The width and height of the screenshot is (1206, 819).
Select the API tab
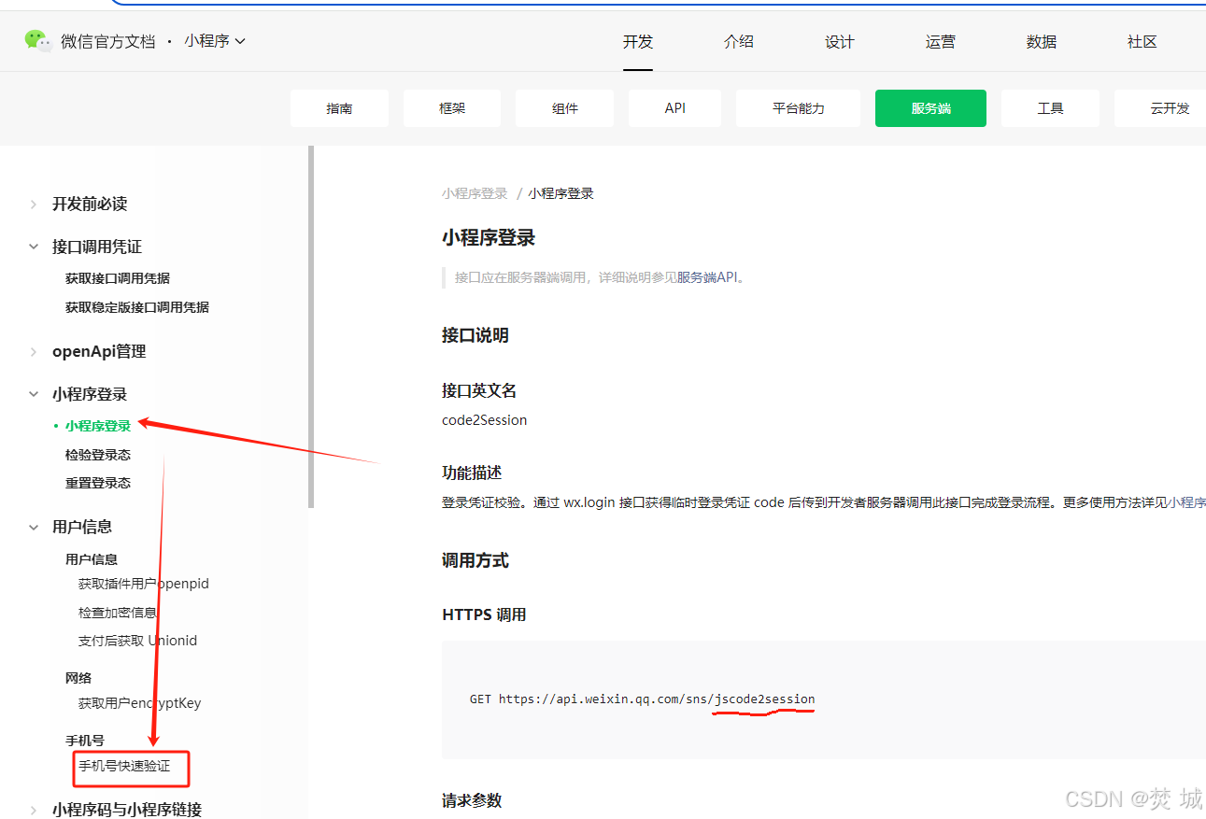coord(675,108)
